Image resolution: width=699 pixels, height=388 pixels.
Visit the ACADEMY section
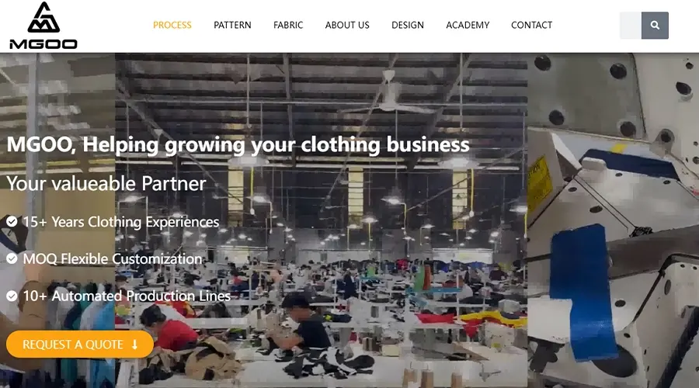coord(468,26)
